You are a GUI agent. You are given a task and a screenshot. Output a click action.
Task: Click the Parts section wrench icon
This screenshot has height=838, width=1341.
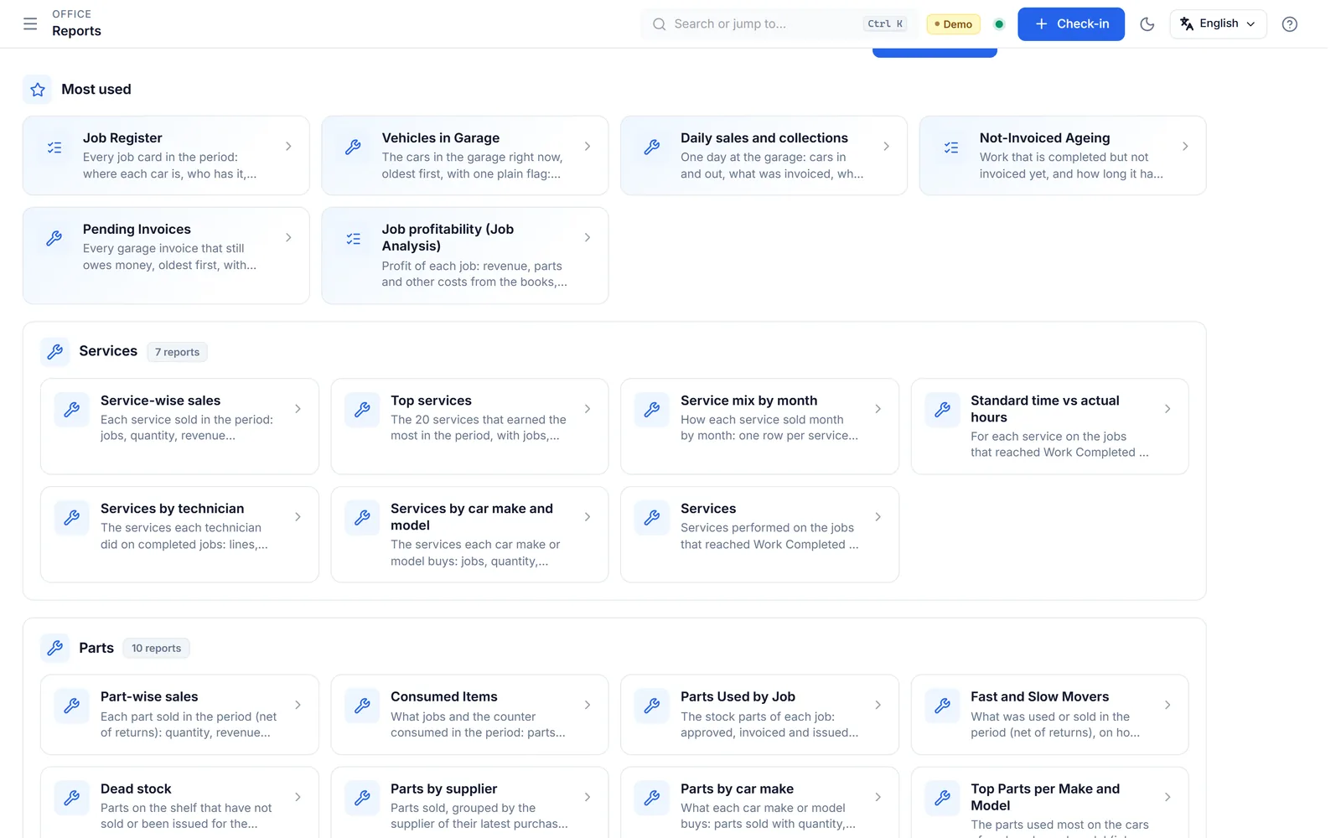pyautogui.click(x=55, y=648)
